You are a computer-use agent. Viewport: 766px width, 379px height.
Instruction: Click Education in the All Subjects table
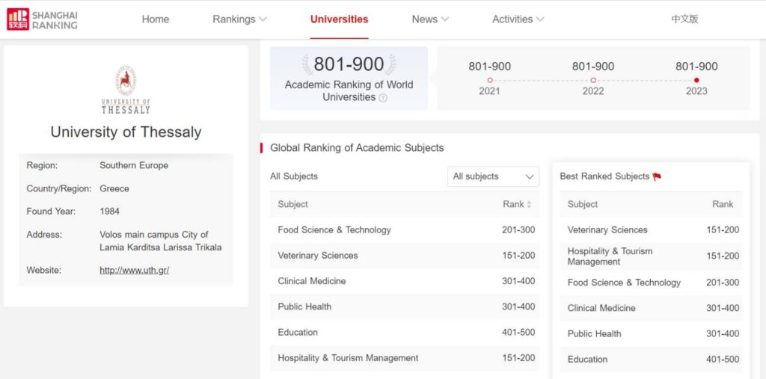coord(298,333)
